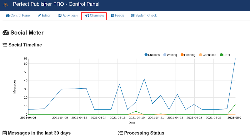Click the Social Timeline heading
Screen dimensions: 250x139
pos(25,45)
